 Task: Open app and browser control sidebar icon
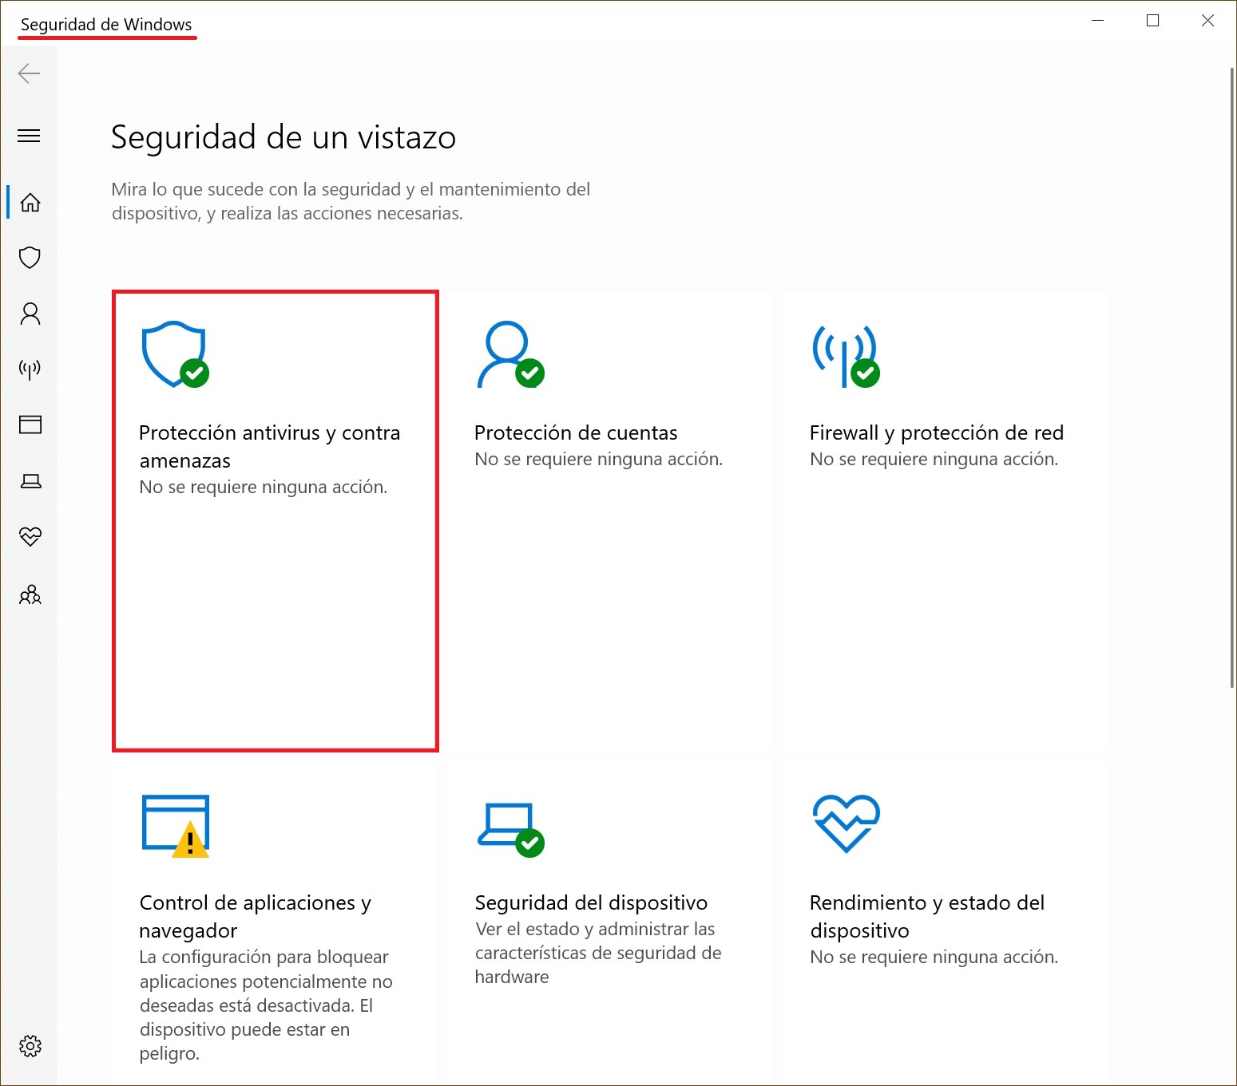click(x=30, y=425)
